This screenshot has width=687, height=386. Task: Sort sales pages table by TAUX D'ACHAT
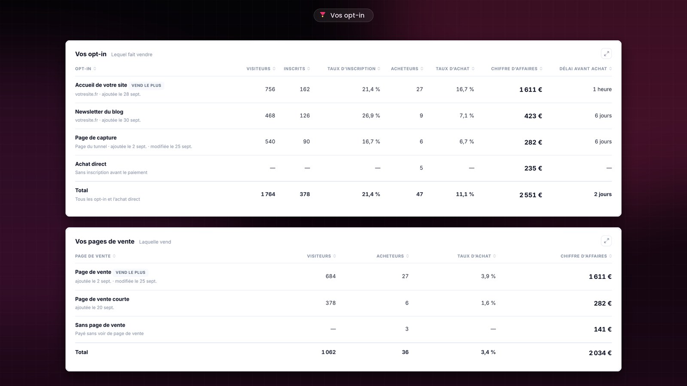(x=477, y=256)
